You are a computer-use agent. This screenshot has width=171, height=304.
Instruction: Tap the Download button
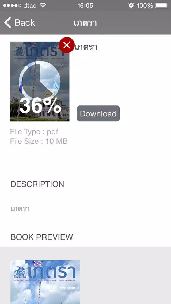click(98, 114)
